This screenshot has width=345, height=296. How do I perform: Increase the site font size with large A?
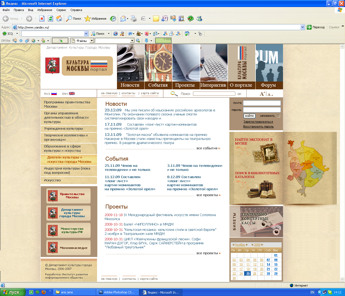click(x=262, y=94)
